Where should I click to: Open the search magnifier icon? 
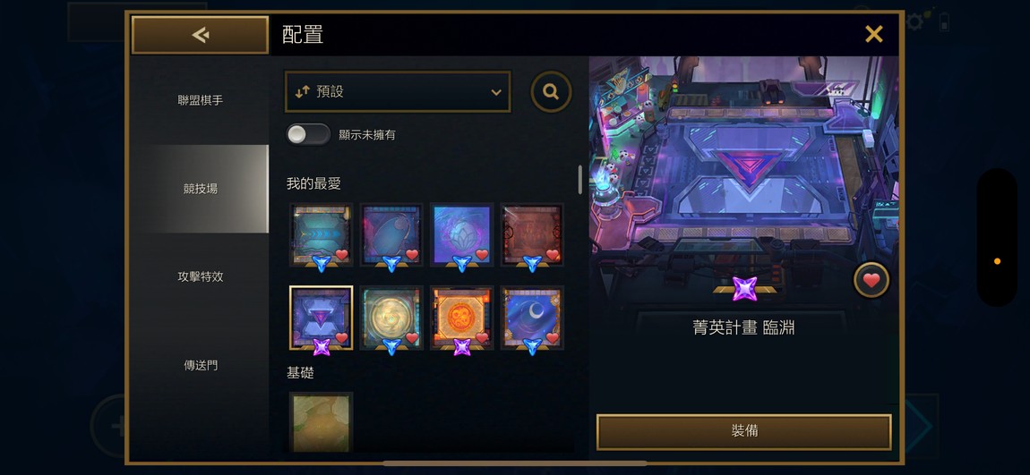[x=551, y=92]
